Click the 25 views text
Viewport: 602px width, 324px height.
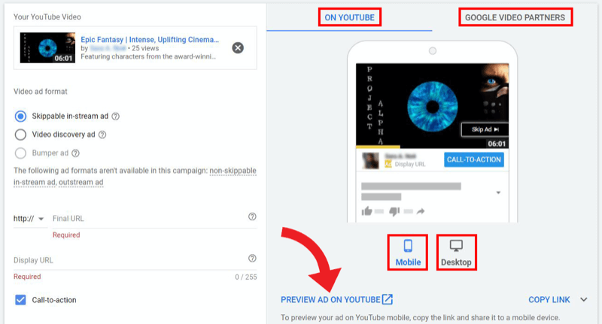[145, 48]
